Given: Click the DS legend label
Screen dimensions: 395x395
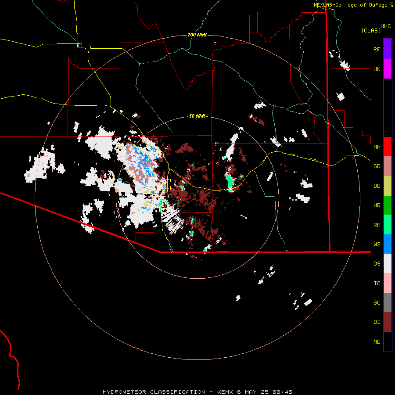Looking at the screenshot, I should (x=377, y=264).
